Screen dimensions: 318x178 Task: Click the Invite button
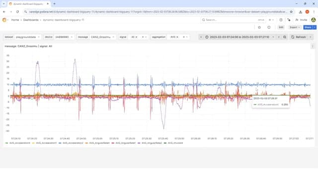point(302,20)
